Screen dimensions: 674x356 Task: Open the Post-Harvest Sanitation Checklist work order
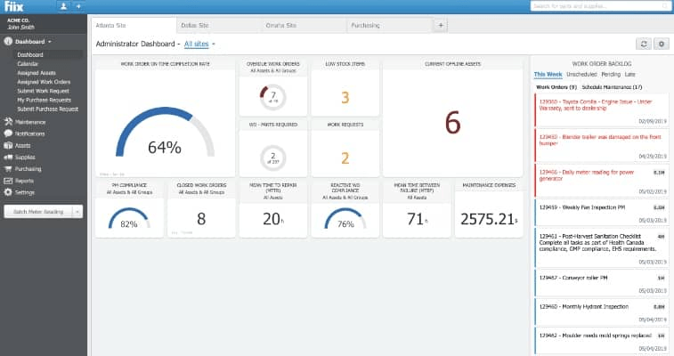[601, 247]
